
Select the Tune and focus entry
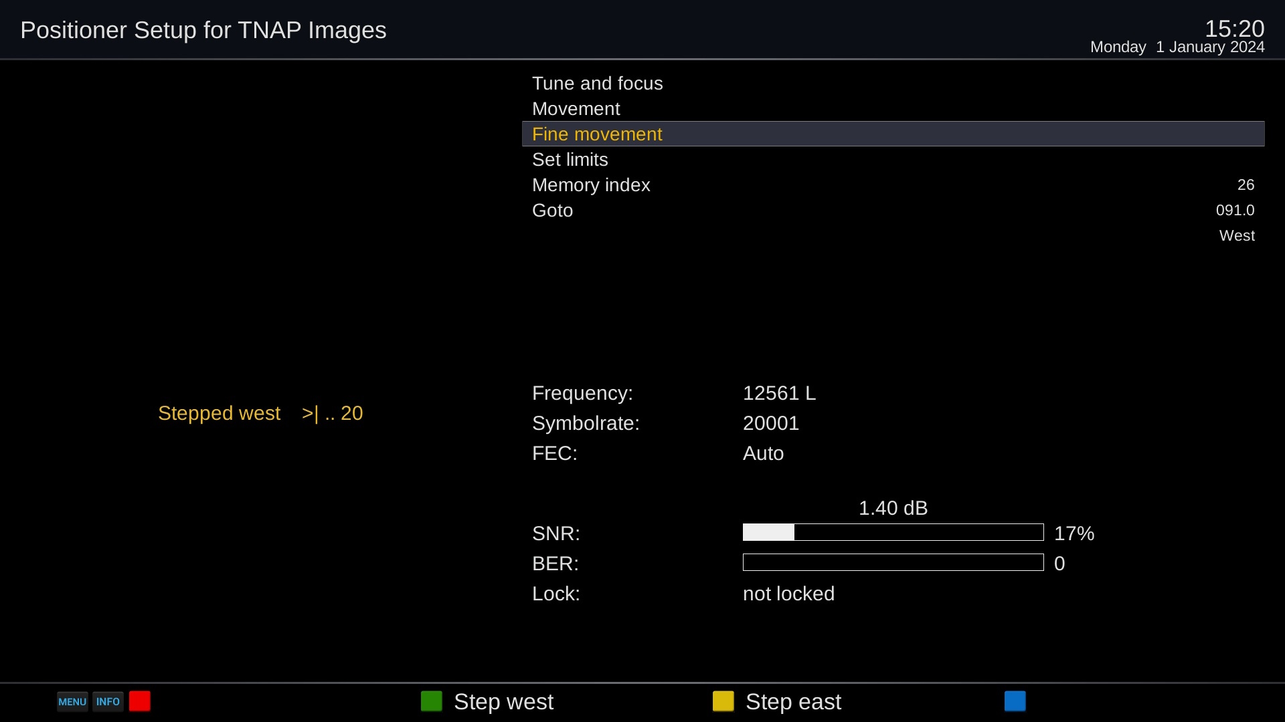(893, 83)
